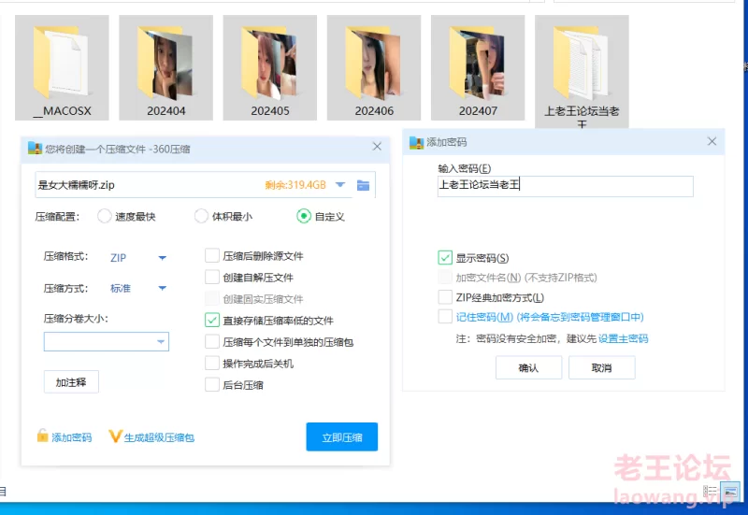This screenshot has width=748, height=515.
Task: Click 取消 in password dialog
Action: pos(601,367)
